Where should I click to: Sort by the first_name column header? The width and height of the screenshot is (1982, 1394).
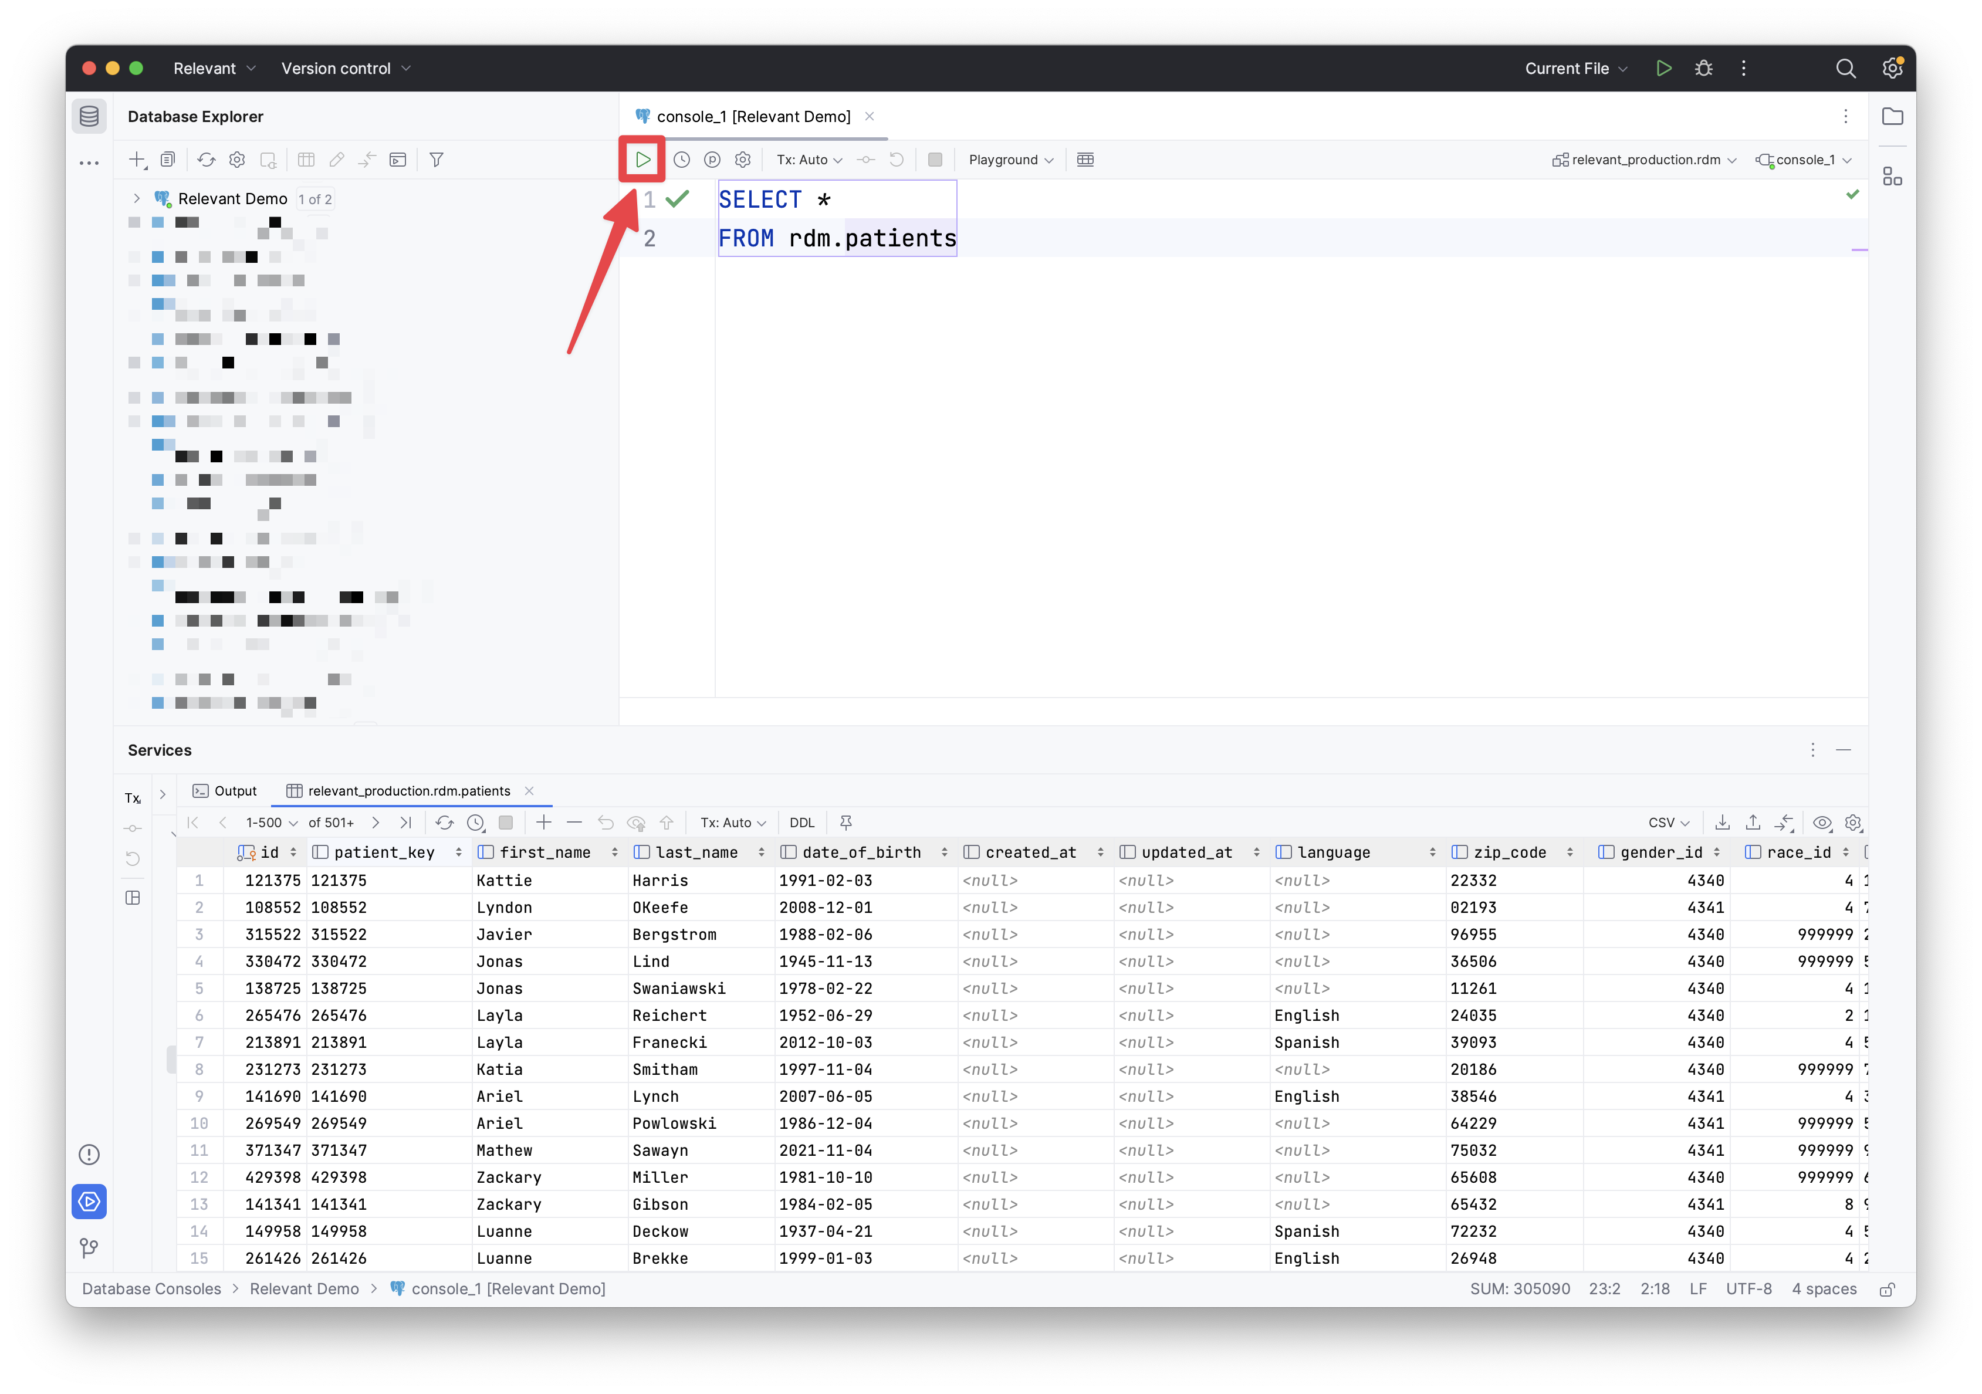(x=544, y=852)
